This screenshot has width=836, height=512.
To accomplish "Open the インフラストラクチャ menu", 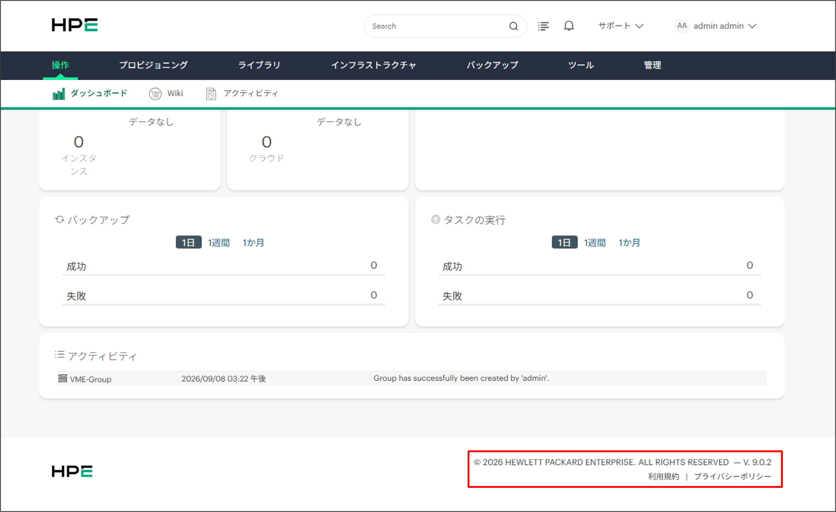I will click(x=374, y=65).
